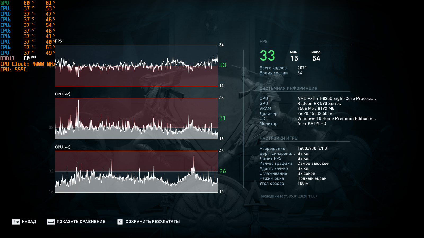Open ПОКАЗАТЬ СРАВНЕНИЕ comparison view
This screenshot has height=238, width=424.
pyautogui.click(x=81, y=222)
